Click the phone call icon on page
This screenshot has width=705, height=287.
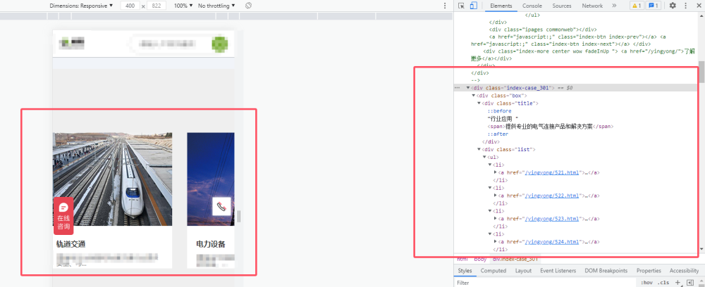[x=221, y=206]
